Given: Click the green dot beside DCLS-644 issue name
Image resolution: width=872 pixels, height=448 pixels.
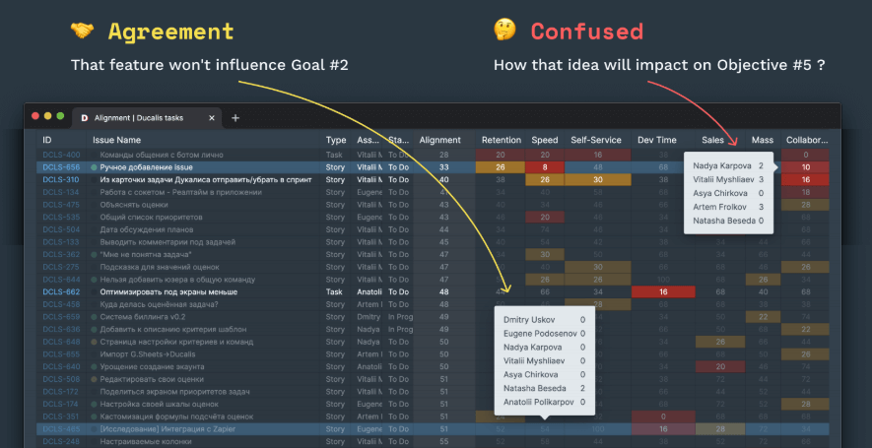Looking at the screenshot, I should (x=95, y=280).
